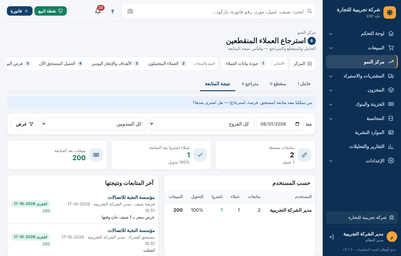Click the checkmark icon on عملاء اشتروا card
401x256 pixels.
[x=200, y=155]
